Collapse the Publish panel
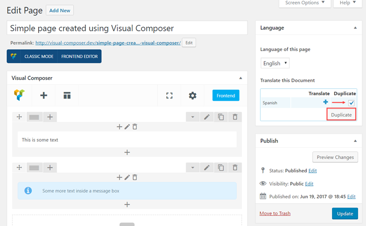366x226 pixels. 355,141
